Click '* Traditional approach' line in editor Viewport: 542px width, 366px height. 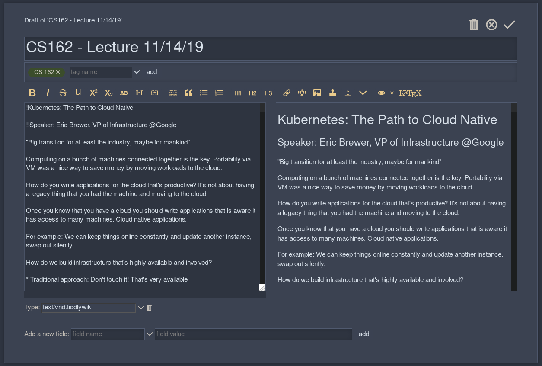pyautogui.click(x=107, y=279)
